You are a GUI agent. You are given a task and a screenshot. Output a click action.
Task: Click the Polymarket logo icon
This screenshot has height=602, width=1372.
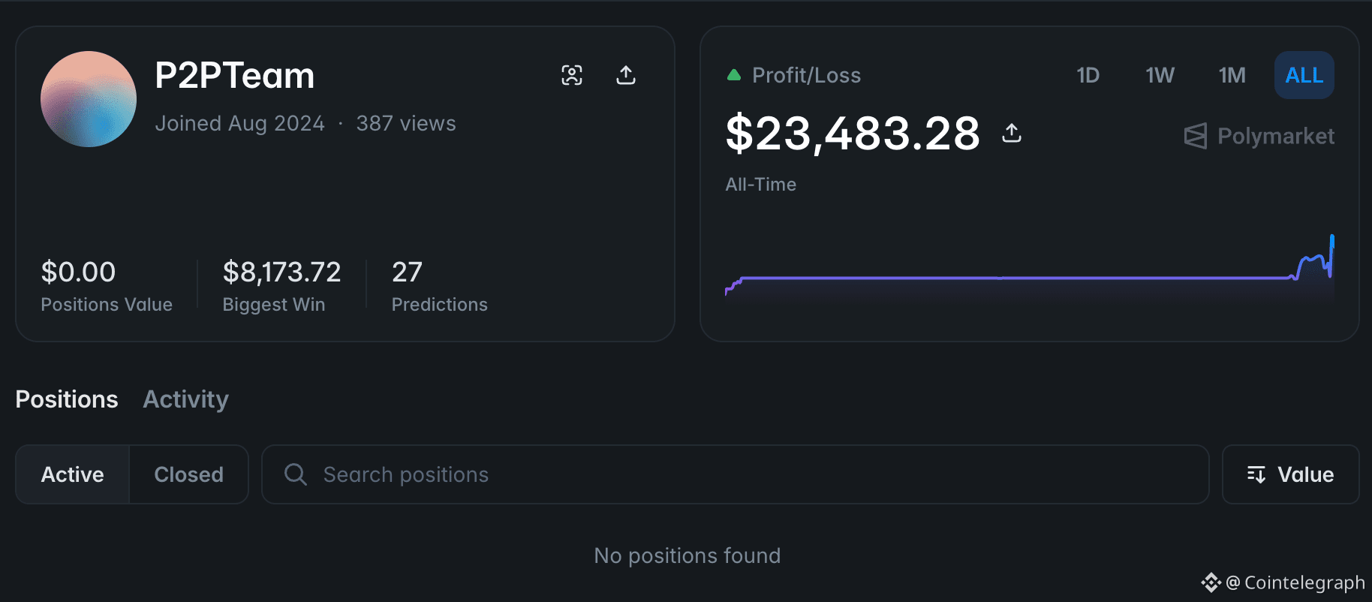point(1196,136)
